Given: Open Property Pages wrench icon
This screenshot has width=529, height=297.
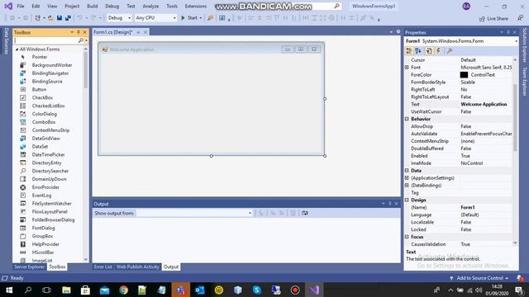Looking at the screenshot, I should click(450, 51).
